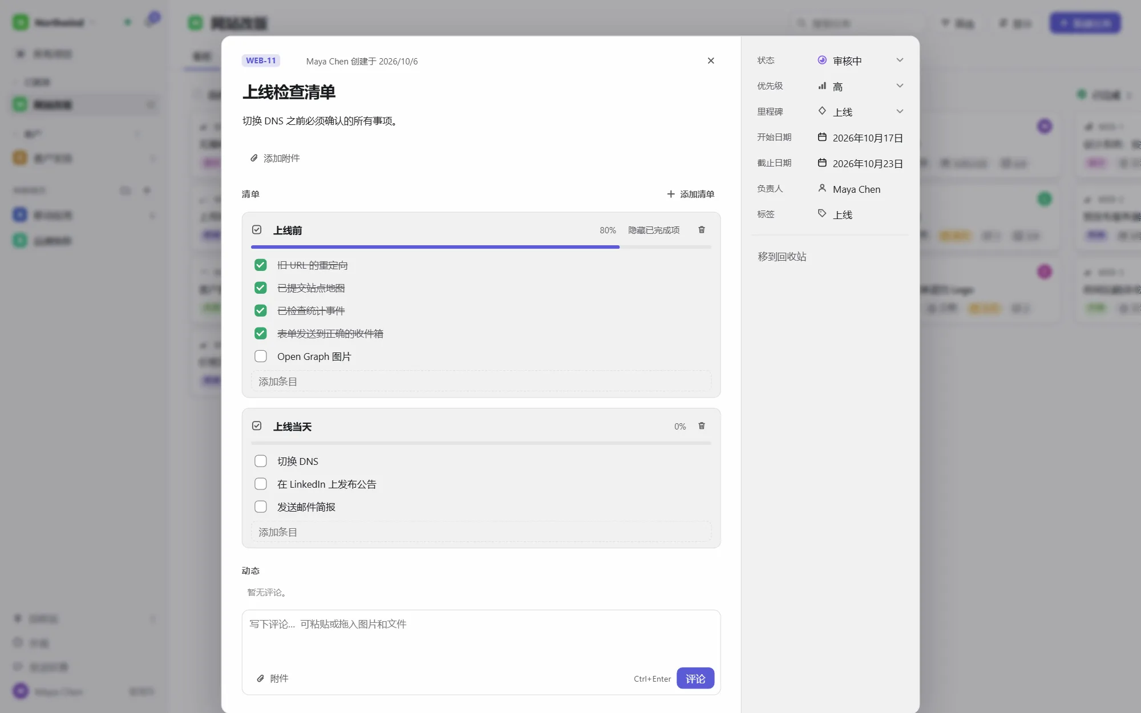Viewport: 1141px width, 713px height.
Task: Expand the 优先级 dropdown chevron
Action: click(x=900, y=86)
